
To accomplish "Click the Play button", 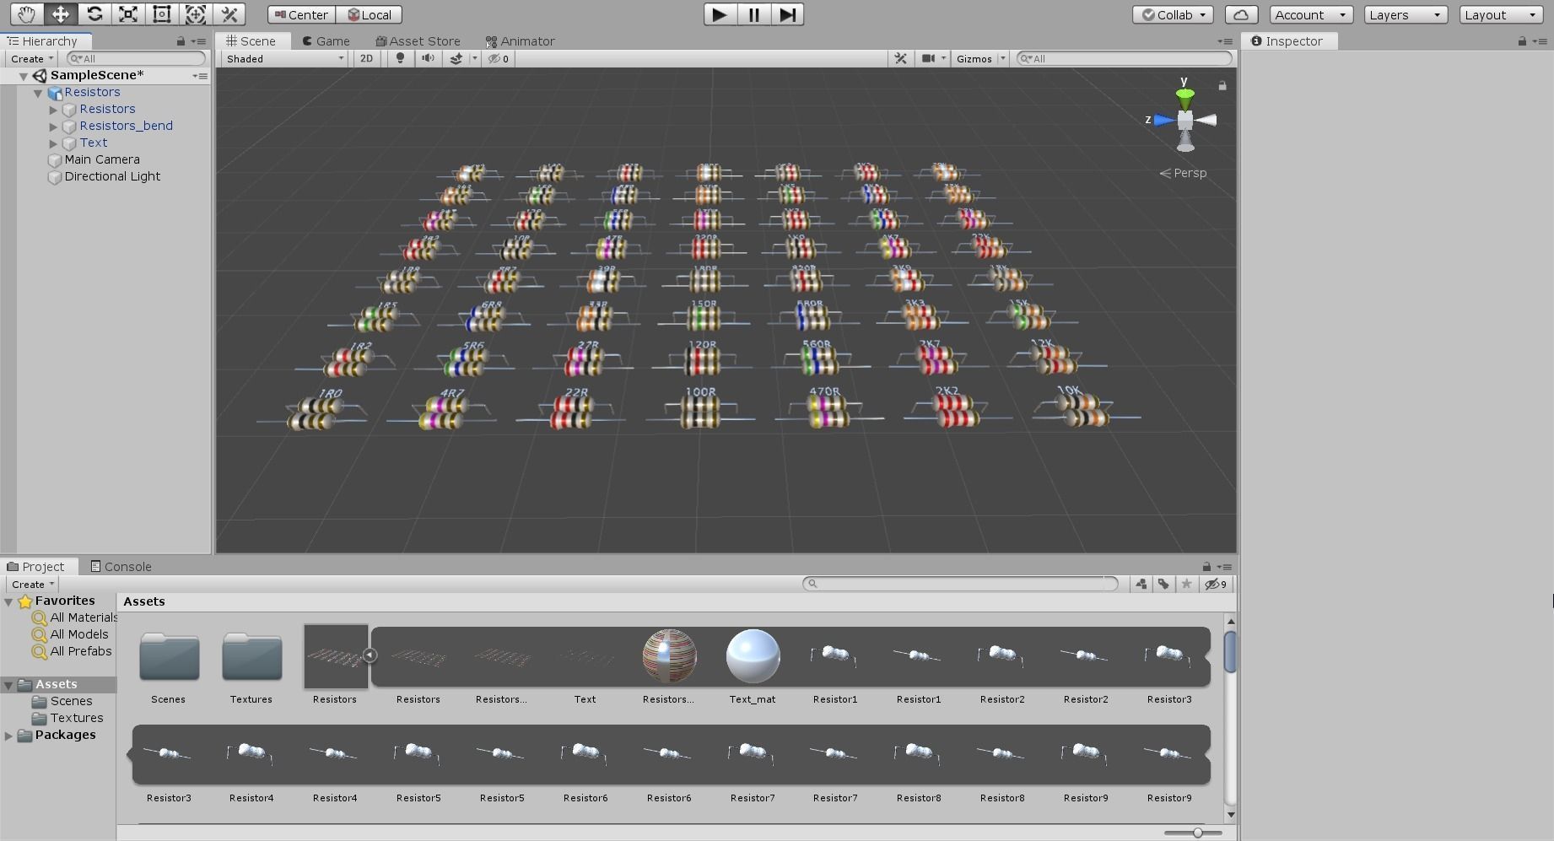I will (x=720, y=14).
